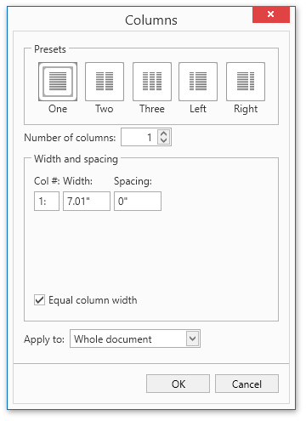
Task: Close the Columns dialog
Action: pos(271,14)
